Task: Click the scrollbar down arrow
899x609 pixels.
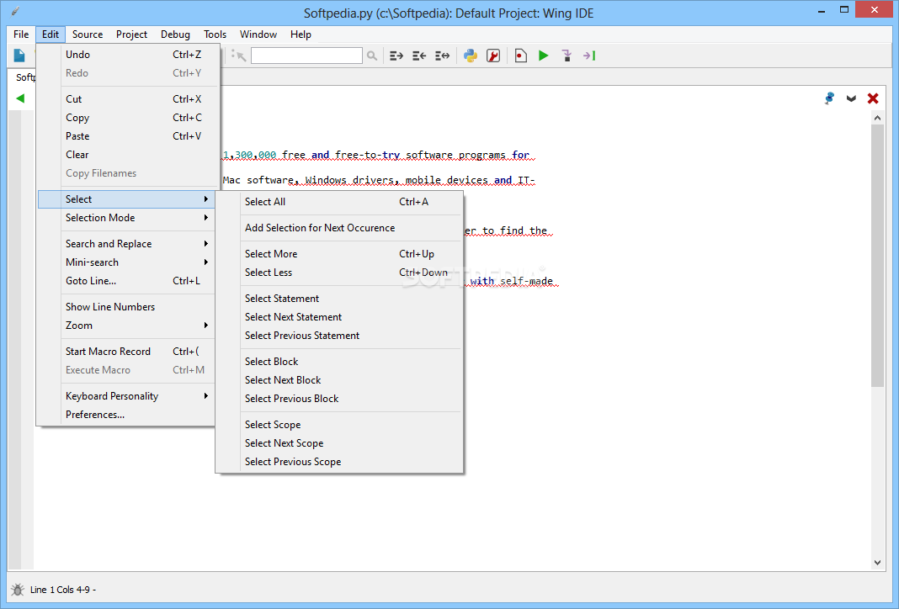Action: point(877,563)
